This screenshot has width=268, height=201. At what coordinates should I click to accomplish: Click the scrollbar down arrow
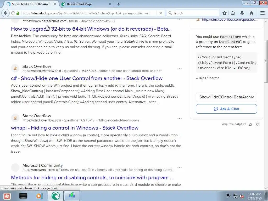[x=266, y=188]
